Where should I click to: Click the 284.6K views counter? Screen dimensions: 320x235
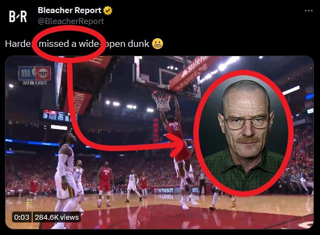point(57,217)
